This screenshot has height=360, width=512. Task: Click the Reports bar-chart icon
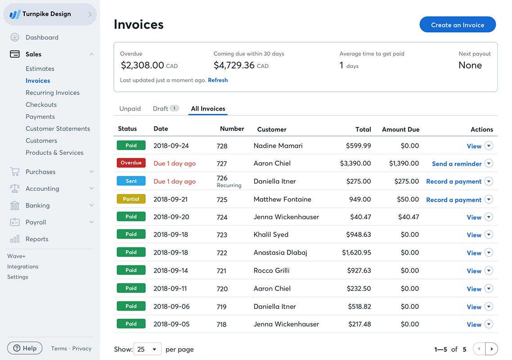coord(14,239)
